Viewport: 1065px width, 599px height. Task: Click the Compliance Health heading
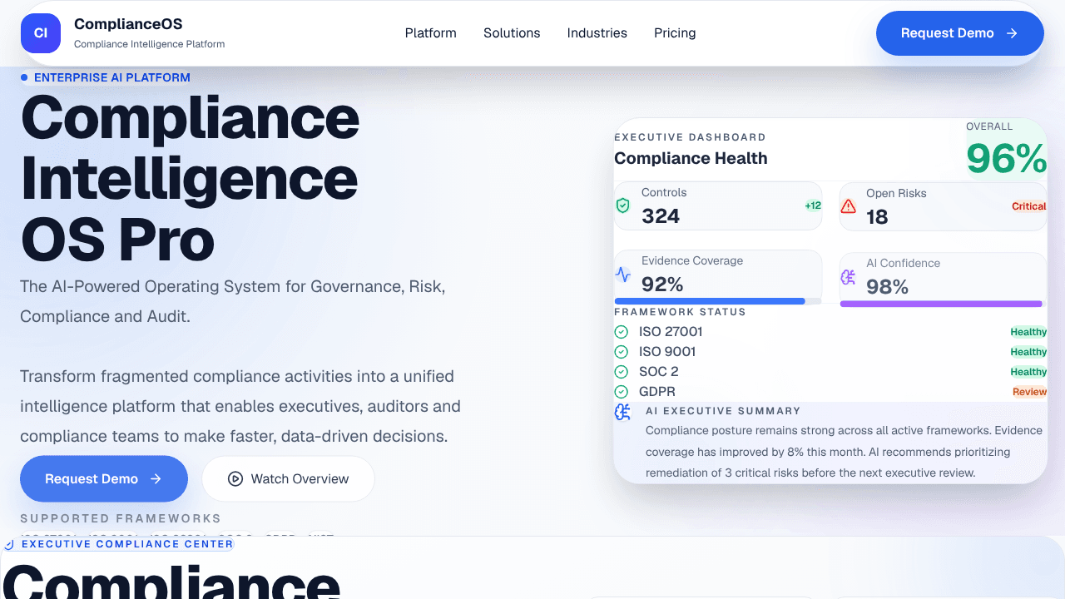[x=691, y=158]
